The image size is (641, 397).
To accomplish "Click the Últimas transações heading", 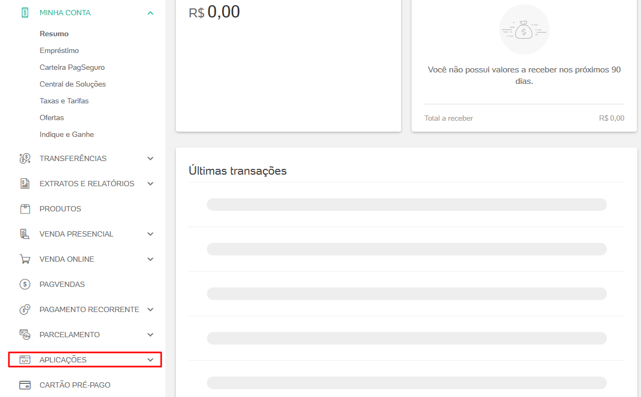I will pyautogui.click(x=237, y=170).
